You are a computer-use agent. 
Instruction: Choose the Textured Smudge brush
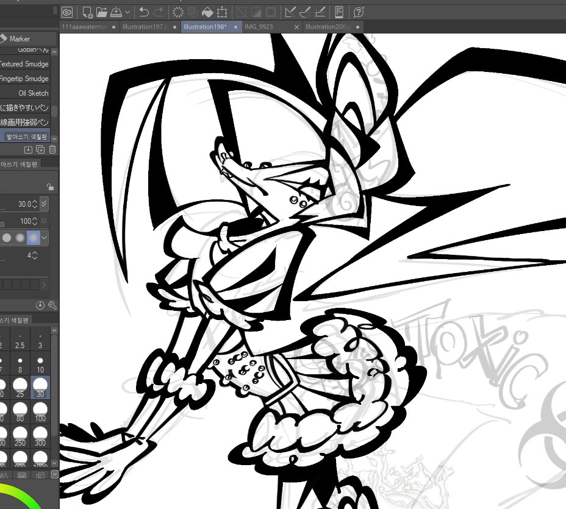24,64
